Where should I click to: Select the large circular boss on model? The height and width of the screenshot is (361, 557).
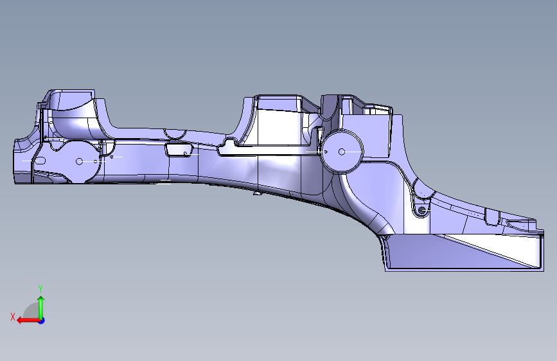point(342,152)
